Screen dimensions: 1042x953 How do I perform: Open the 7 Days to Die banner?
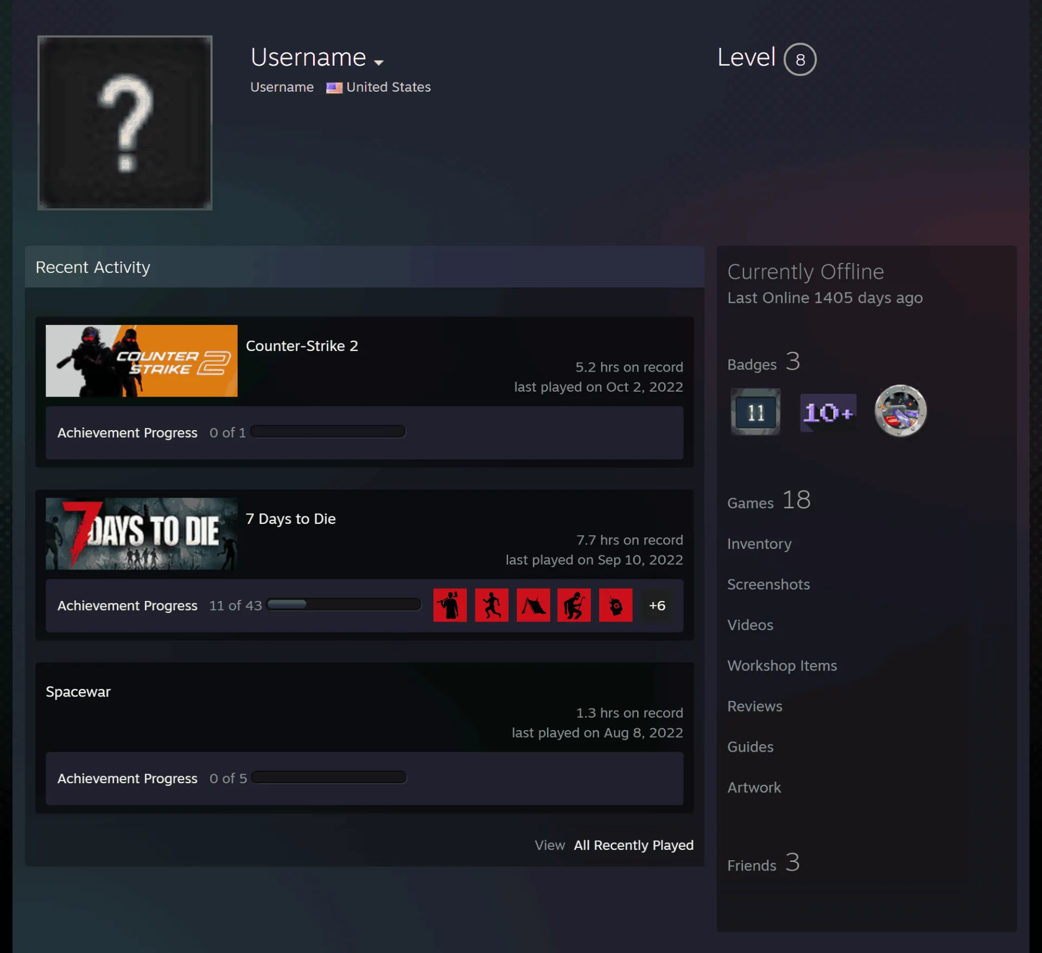(142, 534)
